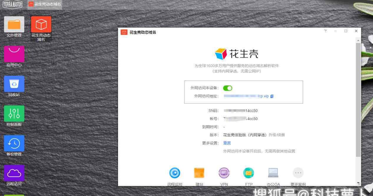Open the VPN use-case icon
This screenshot has height=196, width=373.
coord(224,173)
